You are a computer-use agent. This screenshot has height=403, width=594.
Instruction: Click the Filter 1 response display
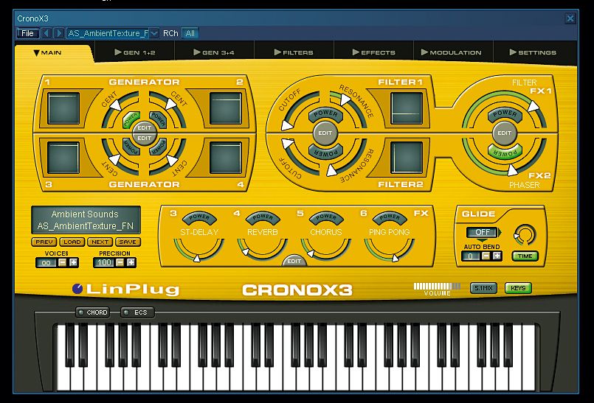click(407, 108)
